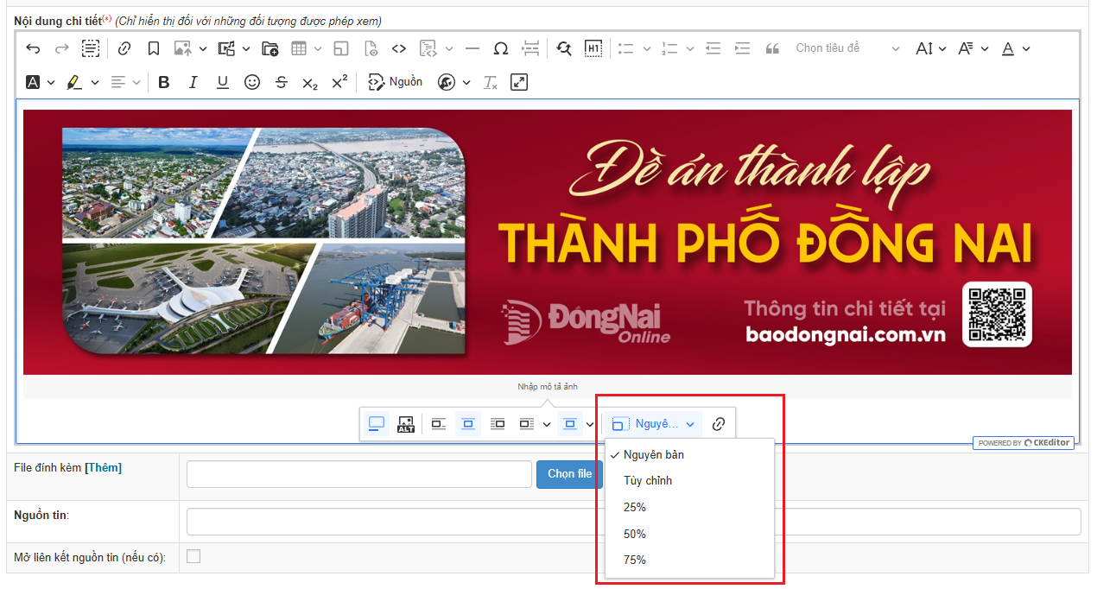The height and width of the screenshot is (589, 1097).
Task: Click the '[Thêm]' attachment link
Action: point(103,467)
